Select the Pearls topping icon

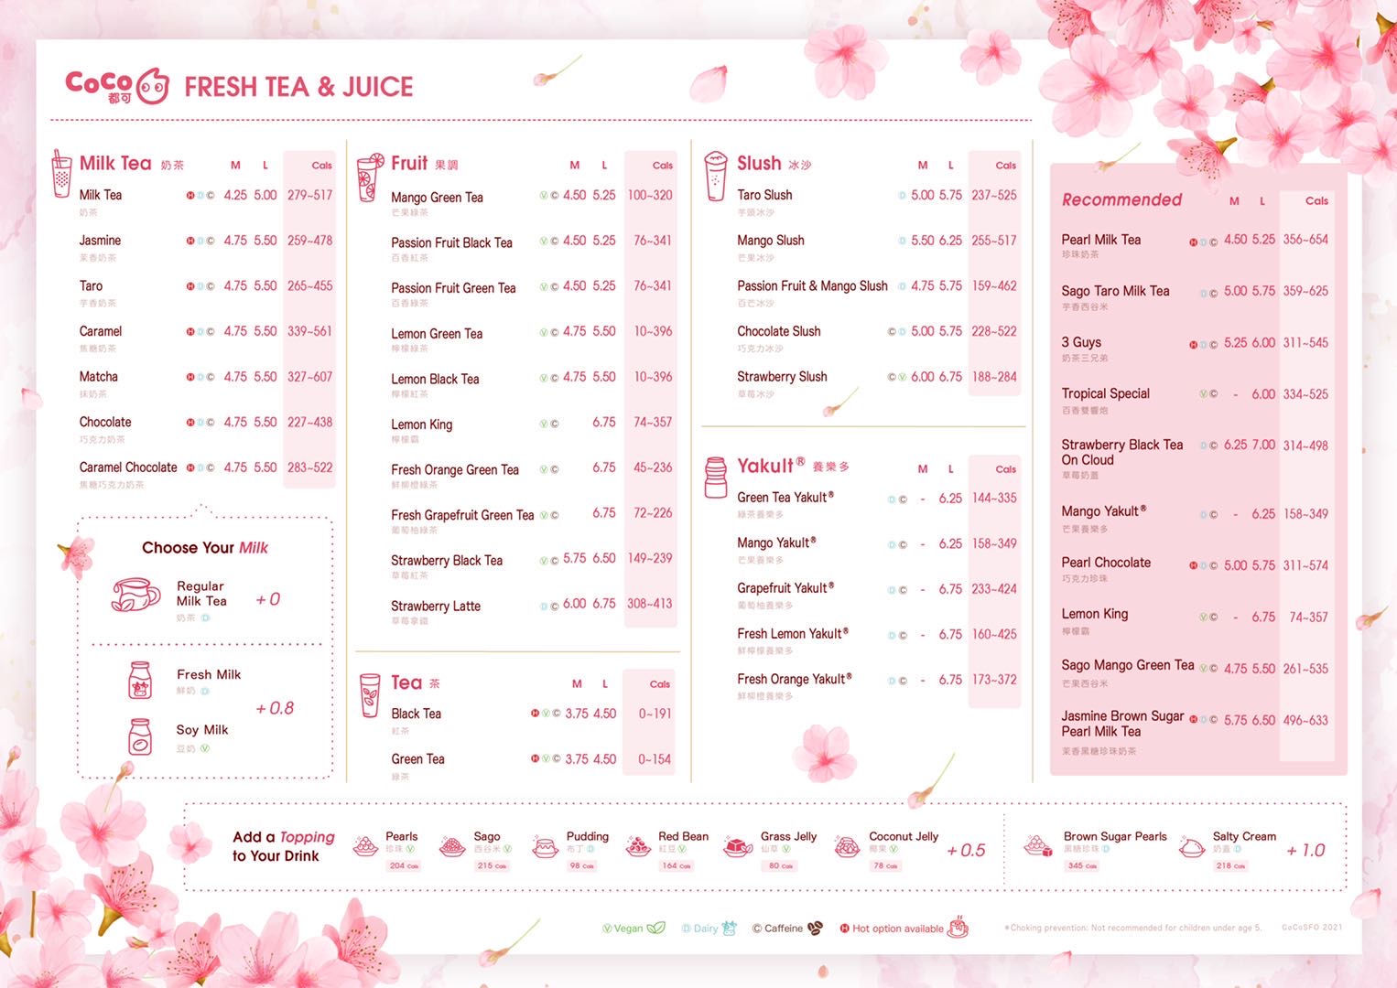[366, 847]
